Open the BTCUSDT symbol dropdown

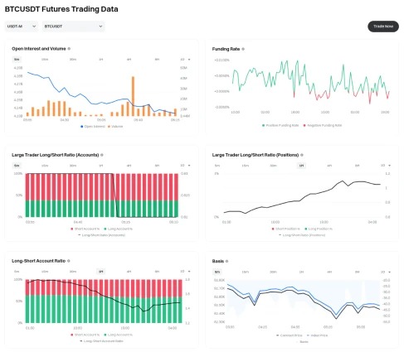pos(73,27)
